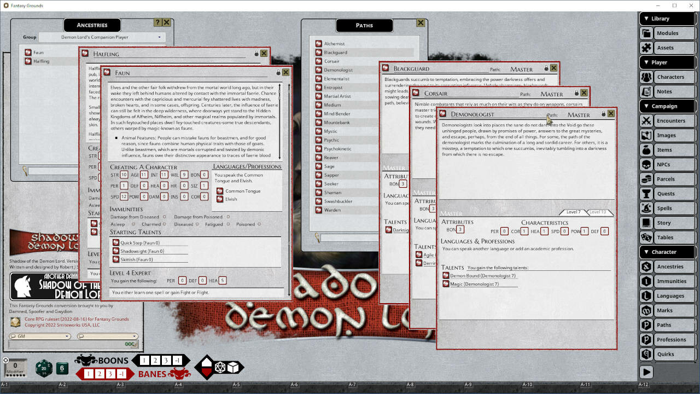This screenshot has height=394, width=700.
Task: Roll the green d20 die
Action: point(44,368)
